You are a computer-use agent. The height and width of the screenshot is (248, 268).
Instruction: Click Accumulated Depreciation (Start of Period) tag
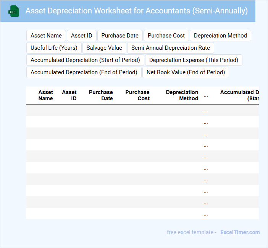point(85,60)
